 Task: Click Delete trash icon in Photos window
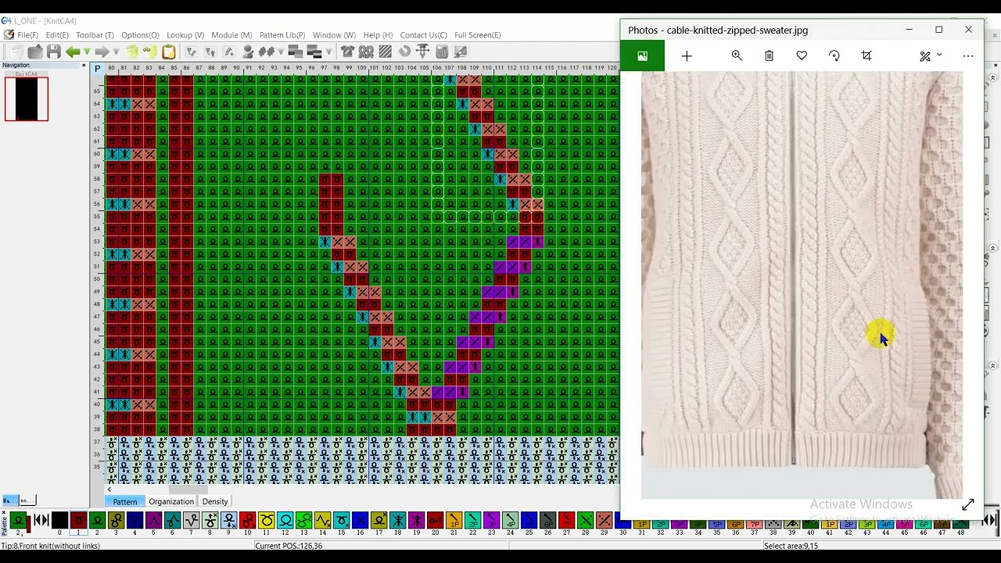click(x=770, y=56)
